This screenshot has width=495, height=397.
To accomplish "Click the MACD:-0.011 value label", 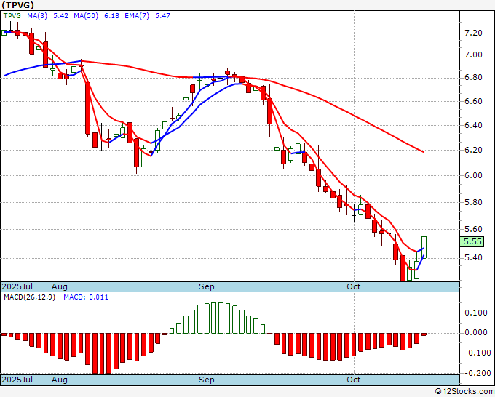I will 86,297.
